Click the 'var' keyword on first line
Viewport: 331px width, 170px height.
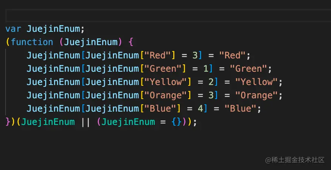coord(13,29)
